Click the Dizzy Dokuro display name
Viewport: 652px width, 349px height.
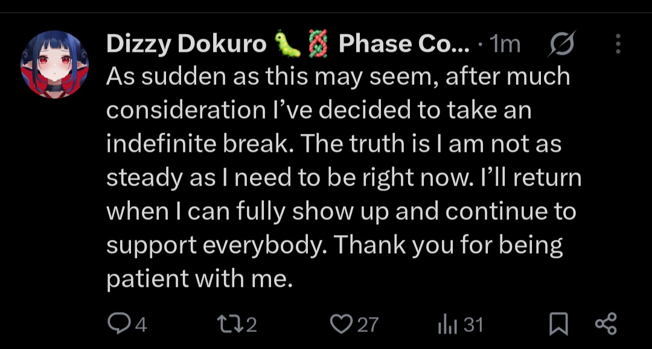click(187, 43)
